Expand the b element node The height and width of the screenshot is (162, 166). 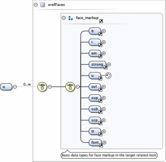pyautogui.click(x=104, y=31)
